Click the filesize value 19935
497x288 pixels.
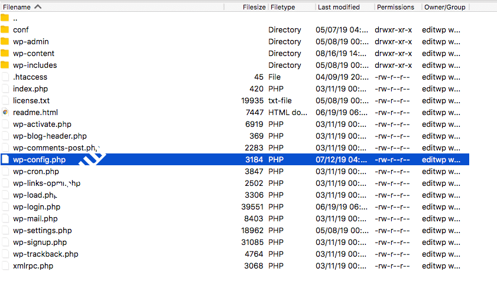pos(252,101)
